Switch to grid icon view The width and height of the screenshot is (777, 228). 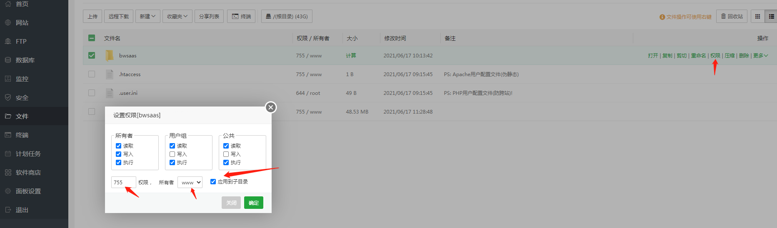[757, 16]
